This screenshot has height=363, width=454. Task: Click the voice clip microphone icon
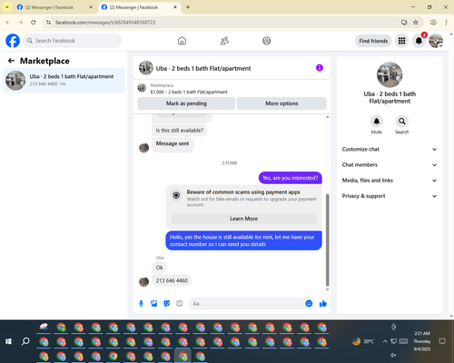tap(141, 303)
